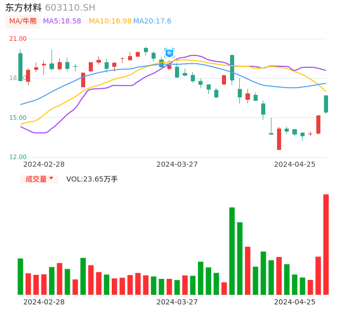Image resolution: width=350 pixels, height=309 pixels.
Task: Click the tallest red volume bar at far right
Action: 326,245
